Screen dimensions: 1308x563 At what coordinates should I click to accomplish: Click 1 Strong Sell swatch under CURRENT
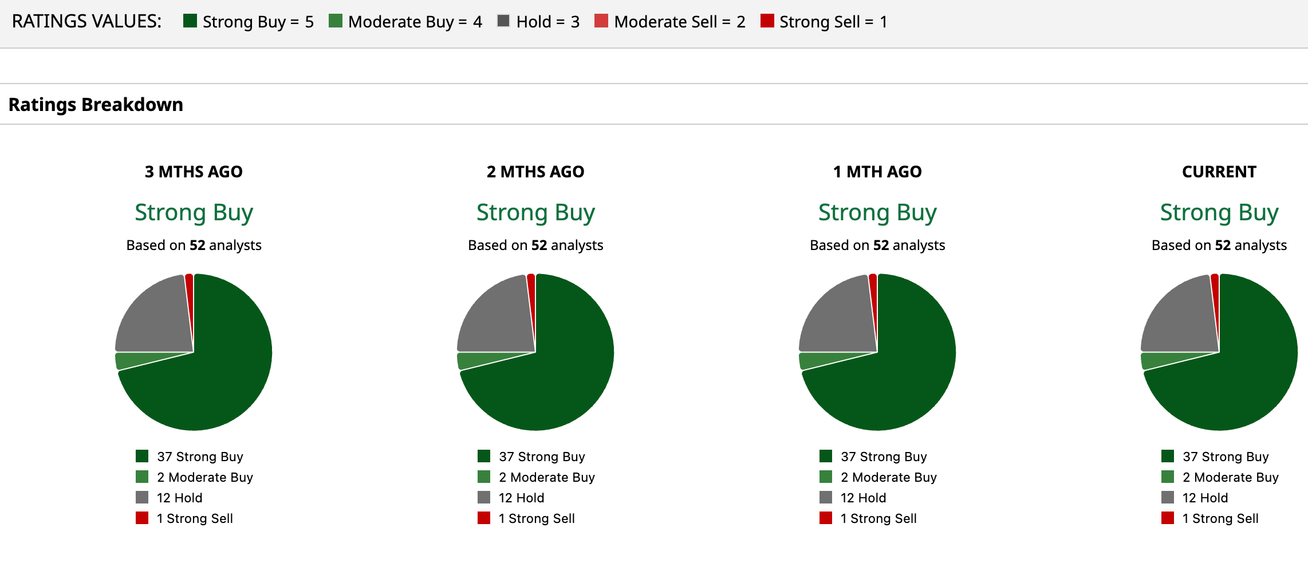[x=1168, y=518]
